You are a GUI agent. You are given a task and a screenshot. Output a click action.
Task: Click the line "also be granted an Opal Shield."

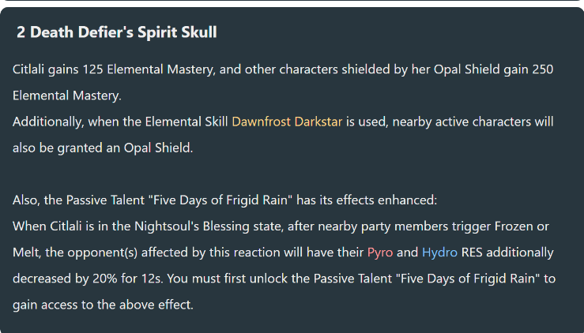[102, 148]
